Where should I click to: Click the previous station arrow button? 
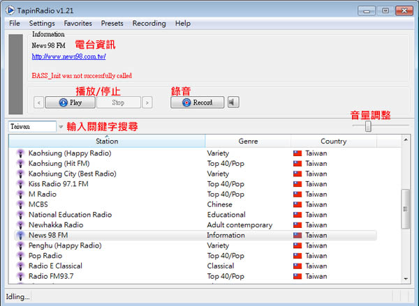(x=38, y=102)
